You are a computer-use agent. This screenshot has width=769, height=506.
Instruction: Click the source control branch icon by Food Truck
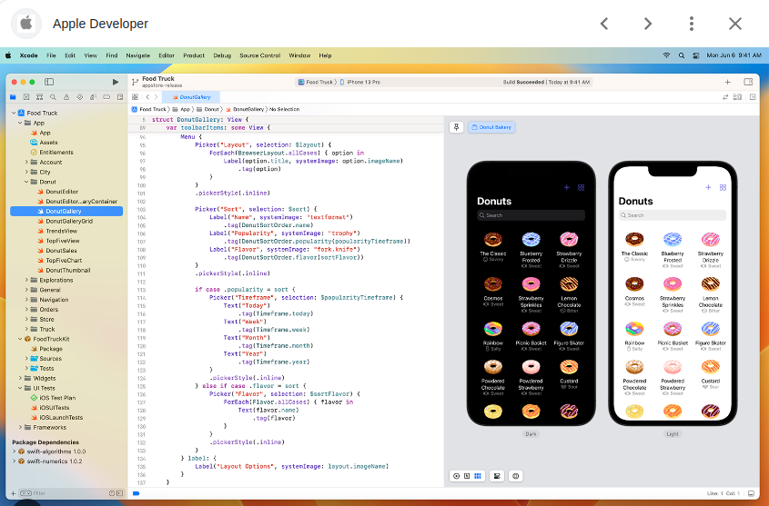click(x=135, y=82)
